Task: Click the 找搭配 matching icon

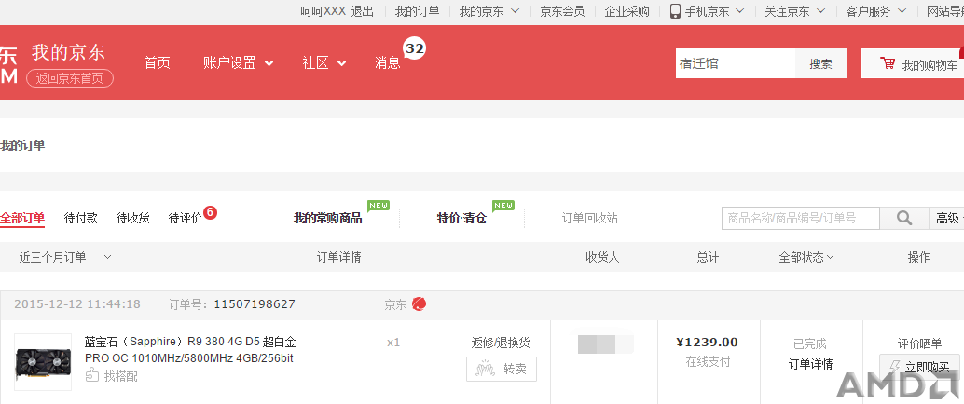Action: pos(91,375)
